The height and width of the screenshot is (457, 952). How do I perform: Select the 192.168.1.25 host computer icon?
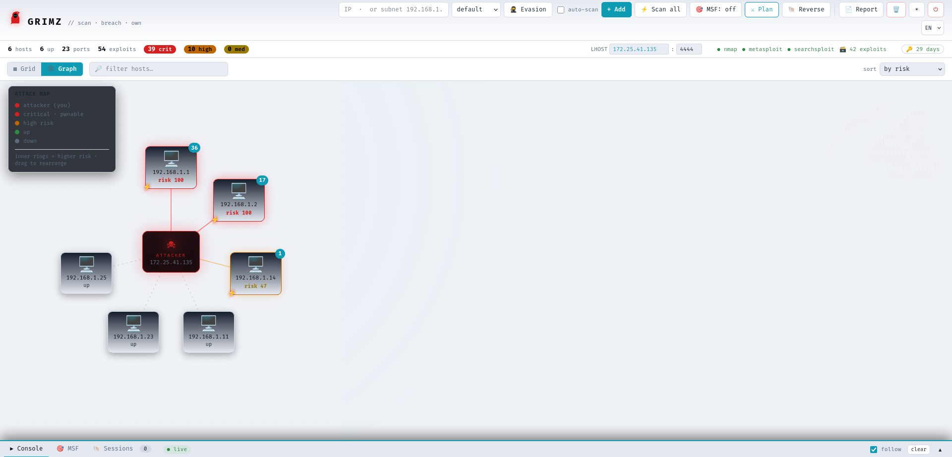86,264
